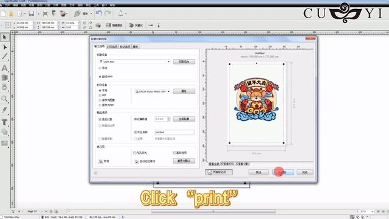Switch to the first dialog tab, Output Options
This screenshot has width=389, height=219.
click(x=99, y=46)
